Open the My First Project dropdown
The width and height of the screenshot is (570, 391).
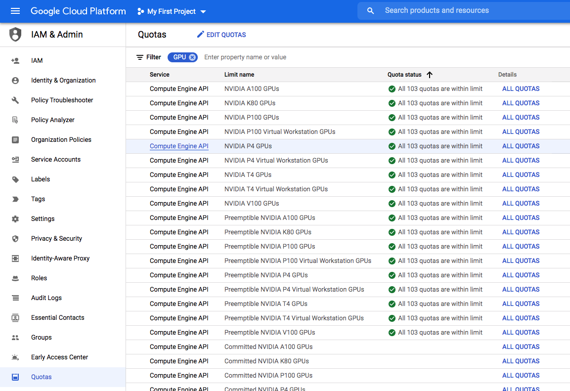tap(172, 12)
